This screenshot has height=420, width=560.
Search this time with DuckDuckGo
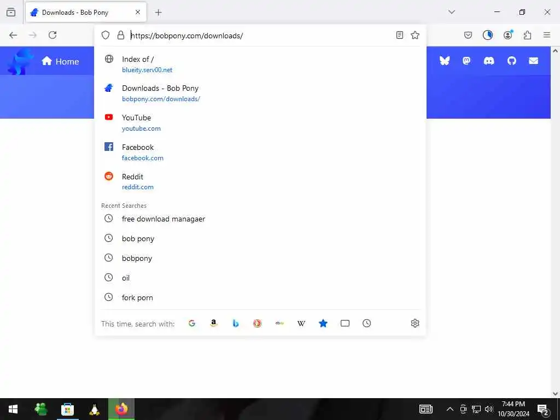pos(257,323)
